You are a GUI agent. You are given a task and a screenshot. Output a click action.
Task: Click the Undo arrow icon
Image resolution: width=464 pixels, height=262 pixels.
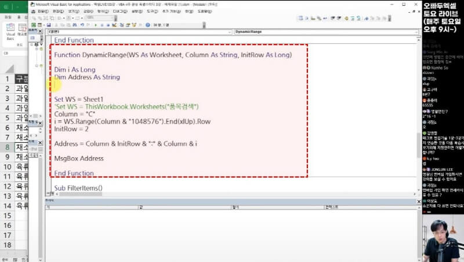(82, 25)
